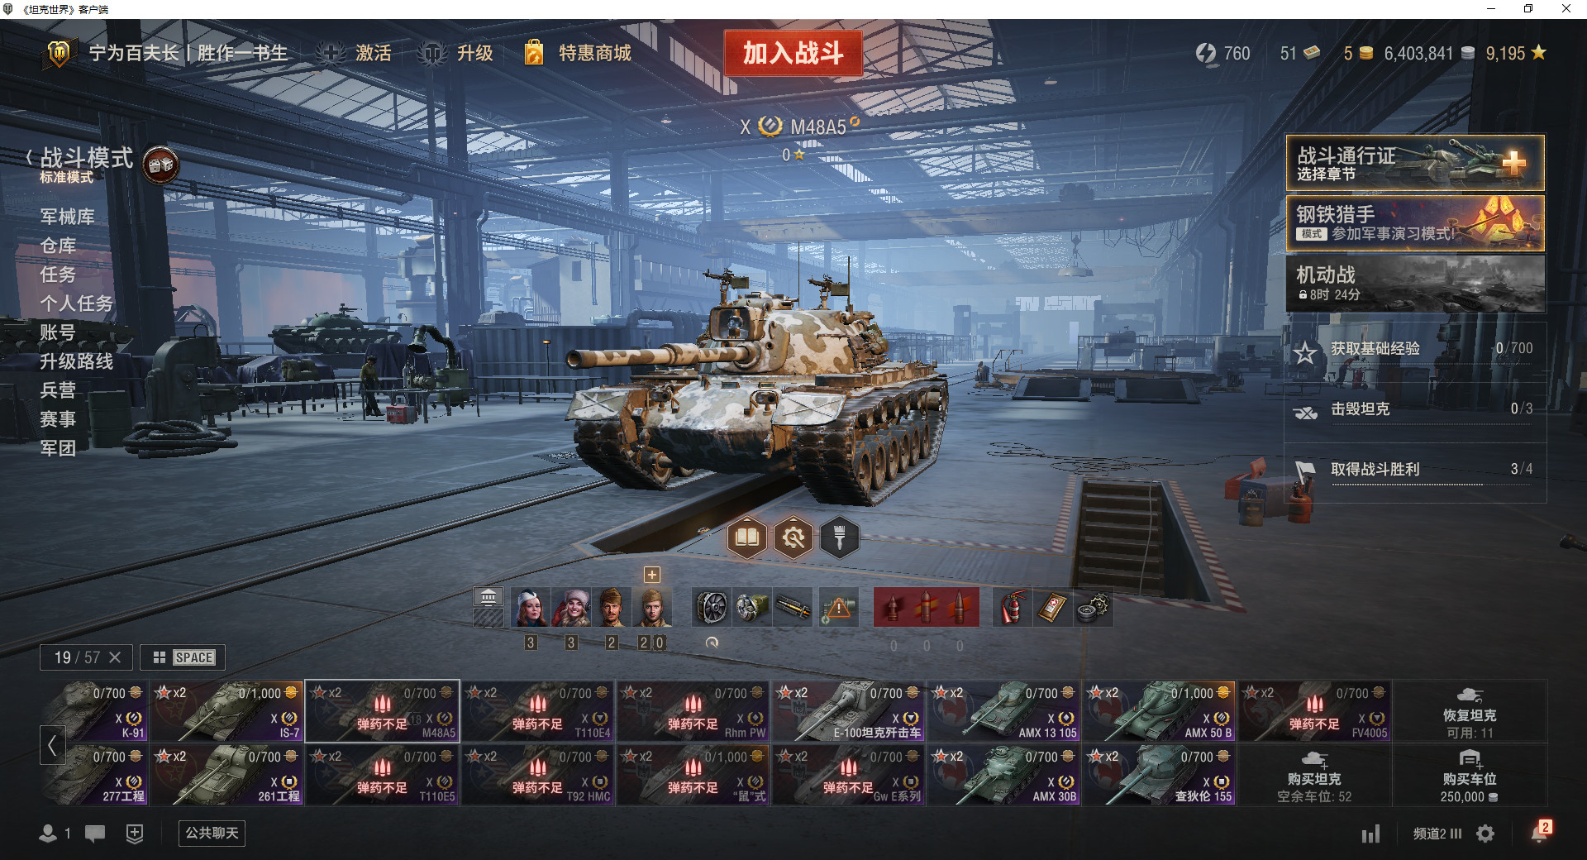Viewport: 1587px width, 860px height.
Task: Select the AMX 13 105 tank thumbnail
Action: point(1004,711)
